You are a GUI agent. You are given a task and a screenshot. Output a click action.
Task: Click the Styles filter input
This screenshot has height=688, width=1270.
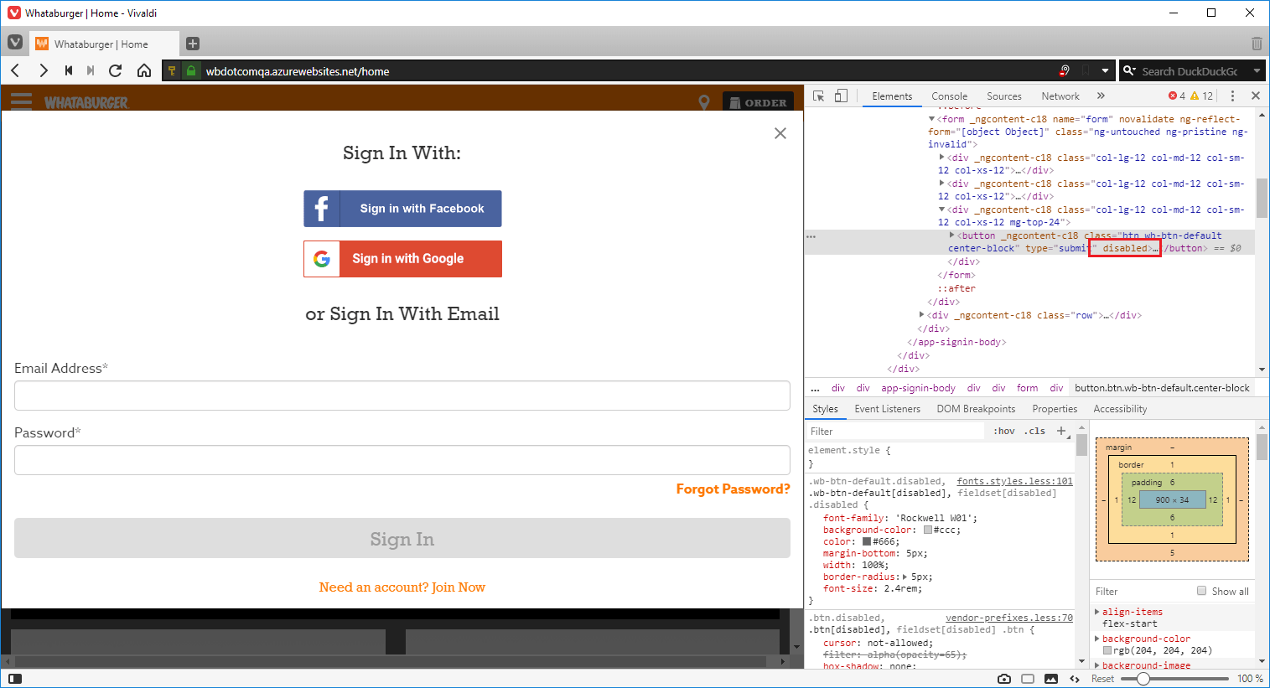894,432
